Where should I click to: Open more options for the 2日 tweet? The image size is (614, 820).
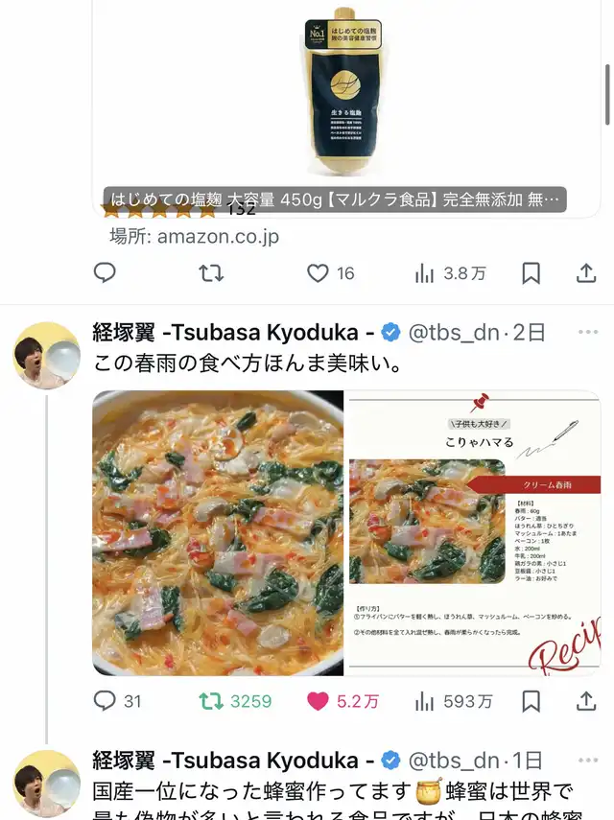(588, 332)
